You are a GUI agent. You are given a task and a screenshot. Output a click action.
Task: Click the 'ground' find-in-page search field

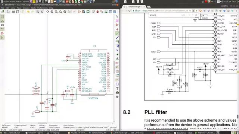165,15
